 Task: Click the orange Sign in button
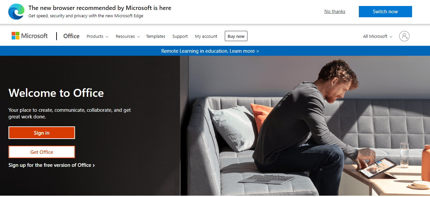(42, 133)
